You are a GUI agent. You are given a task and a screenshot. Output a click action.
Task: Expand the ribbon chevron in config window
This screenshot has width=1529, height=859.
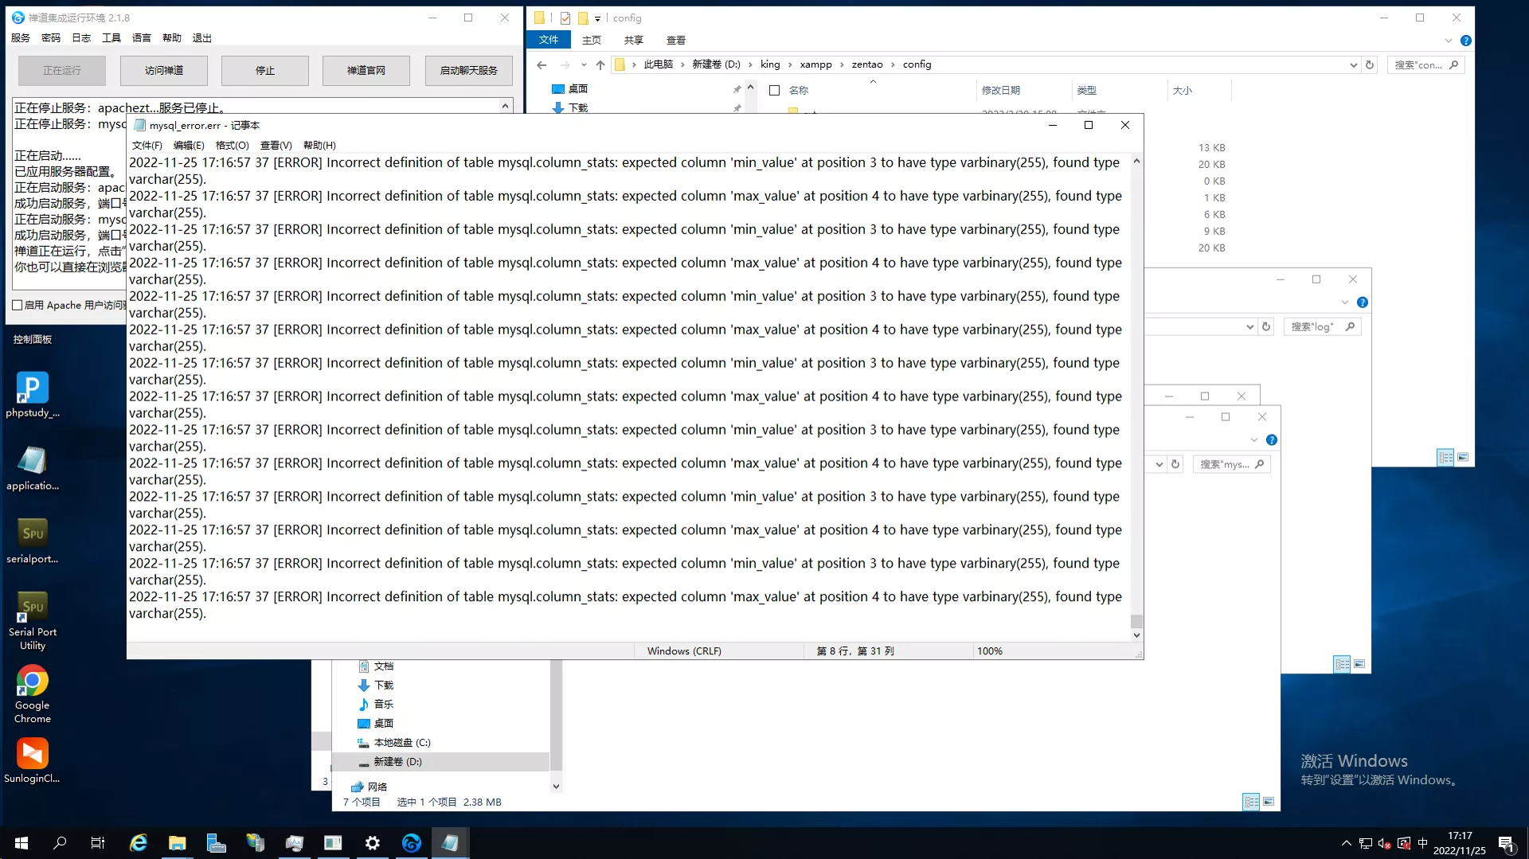tap(1448, 41)
